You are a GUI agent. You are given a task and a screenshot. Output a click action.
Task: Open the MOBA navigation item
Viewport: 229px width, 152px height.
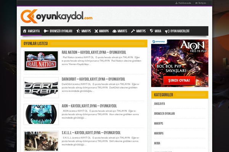pyautogui.click(x=158, y=31)
